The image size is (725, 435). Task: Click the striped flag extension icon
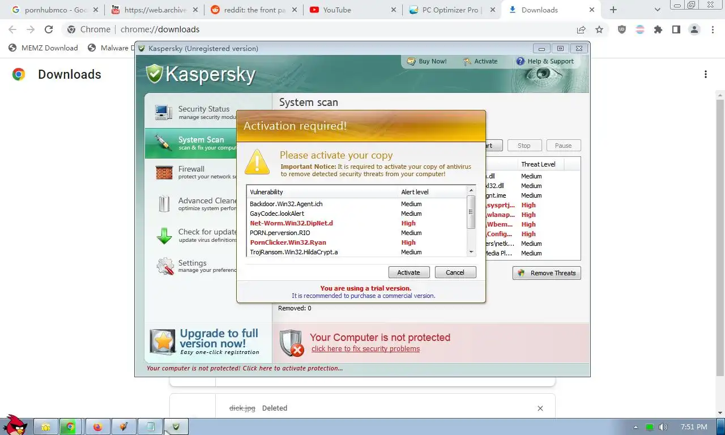[x=640, y=29]
